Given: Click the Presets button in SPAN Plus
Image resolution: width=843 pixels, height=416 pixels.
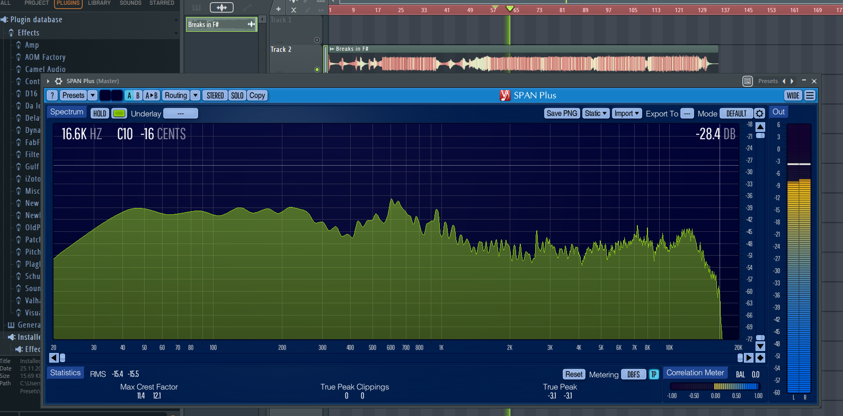Looking at the screenshot, I should pos(73,95).
